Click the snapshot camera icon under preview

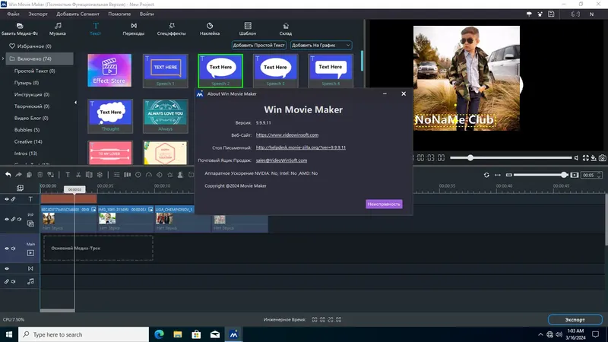pos(602,158)
